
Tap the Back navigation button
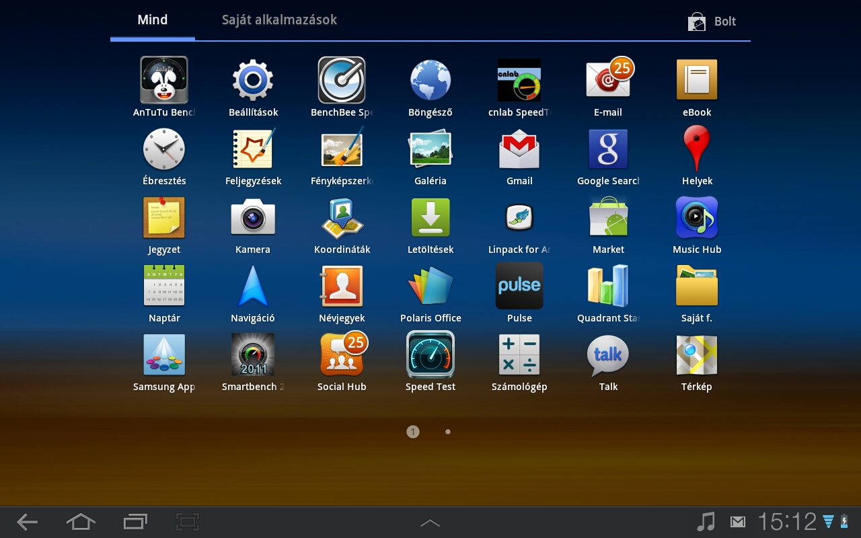coord(27,522)
